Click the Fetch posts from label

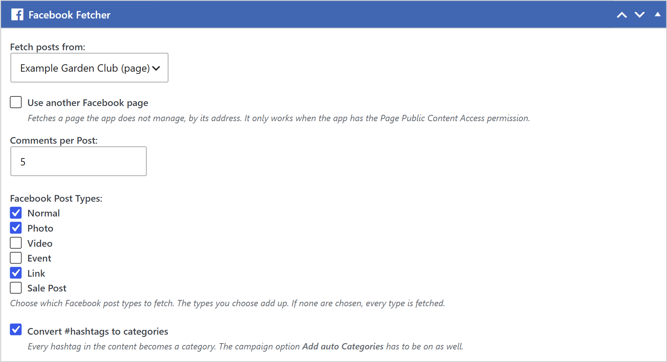click(48, 47)
